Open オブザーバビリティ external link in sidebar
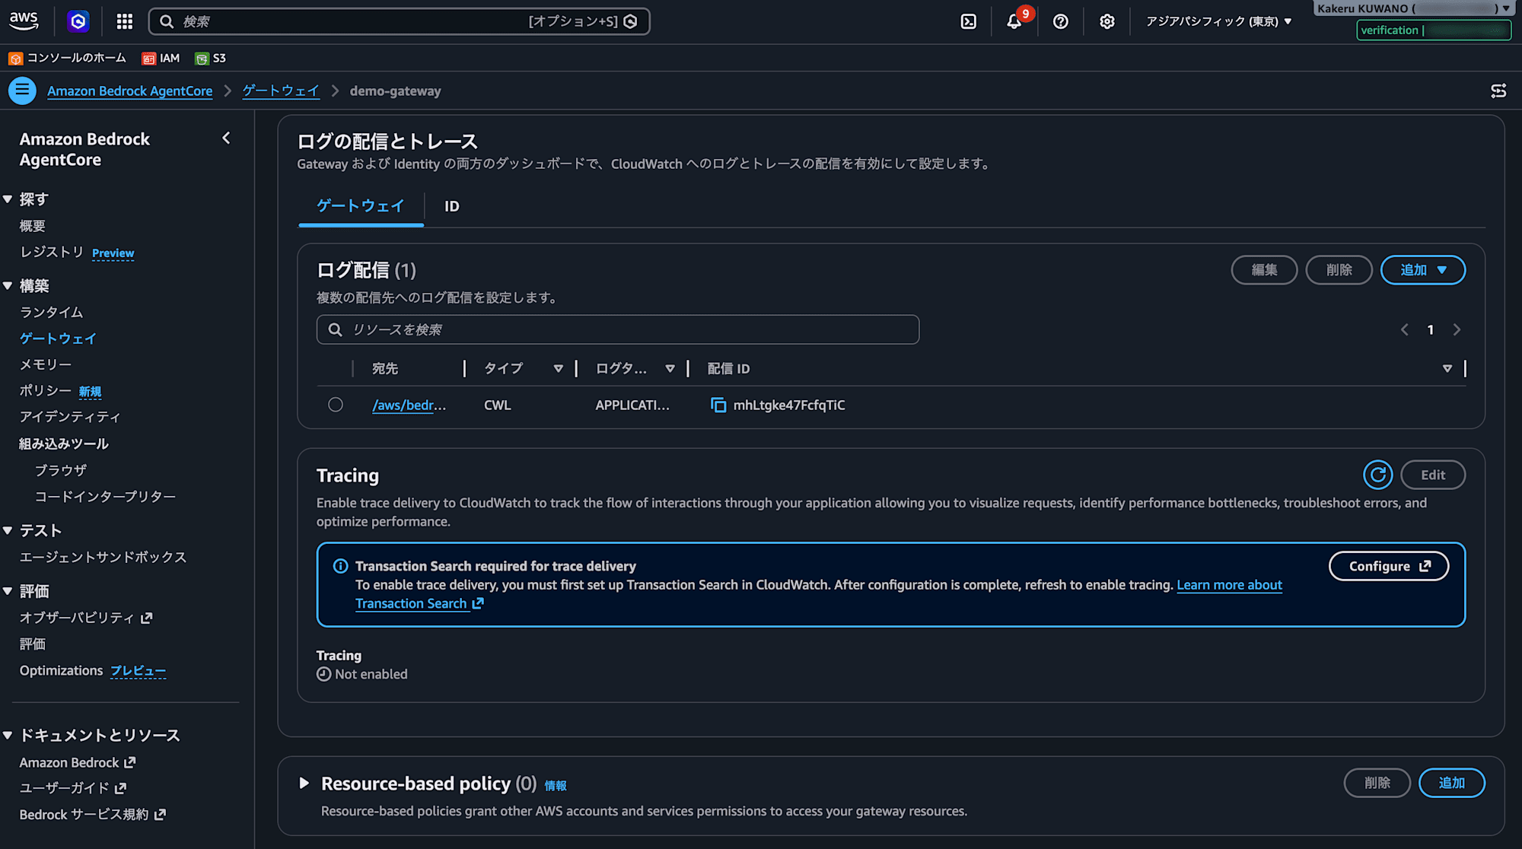Viewport: 1522px width, 849px height. (86, 618)
